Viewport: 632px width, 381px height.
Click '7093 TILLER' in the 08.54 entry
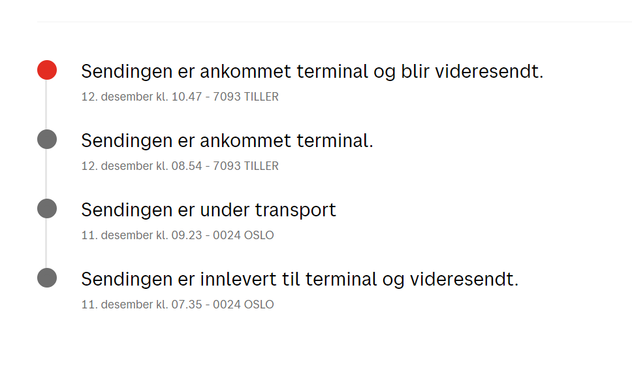click(x=245, y=166)
